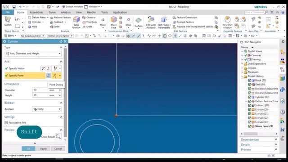Switch to the Assemblies tab
Image resolution: width=288 pixels, height=162 pixels.
[x=36, y=12]
